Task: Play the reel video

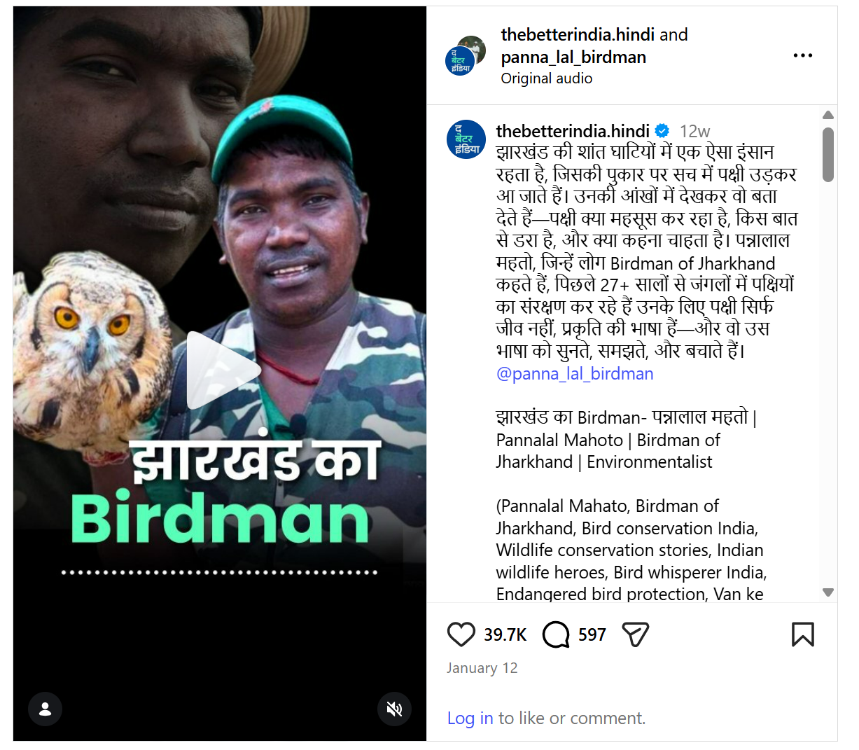Action: [223, 370]
